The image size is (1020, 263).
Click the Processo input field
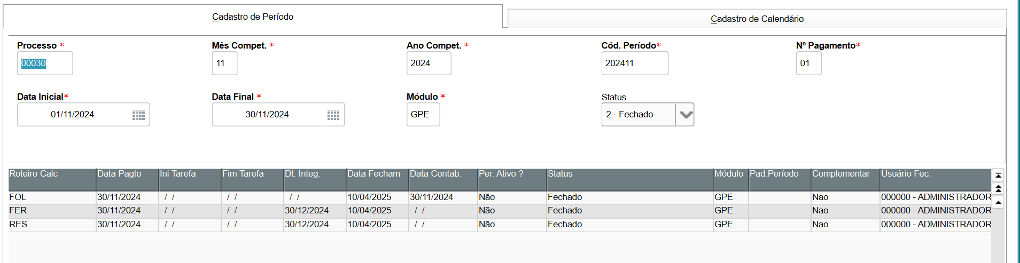pos(45,63)
